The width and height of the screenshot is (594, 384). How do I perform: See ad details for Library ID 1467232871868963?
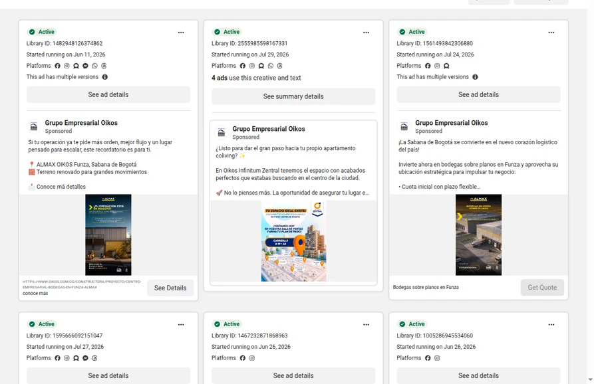pos(293,375)
